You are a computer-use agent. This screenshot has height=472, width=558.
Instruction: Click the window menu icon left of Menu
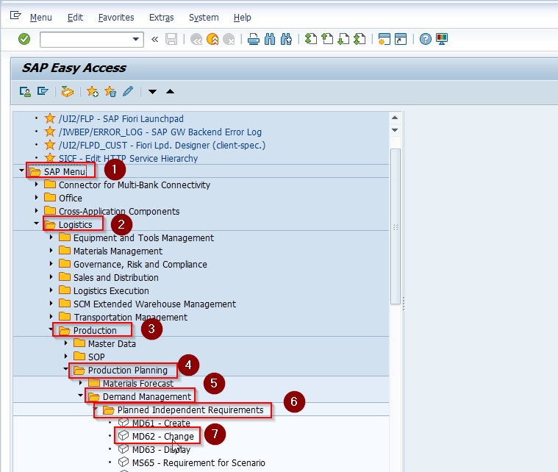coord(15,15)
